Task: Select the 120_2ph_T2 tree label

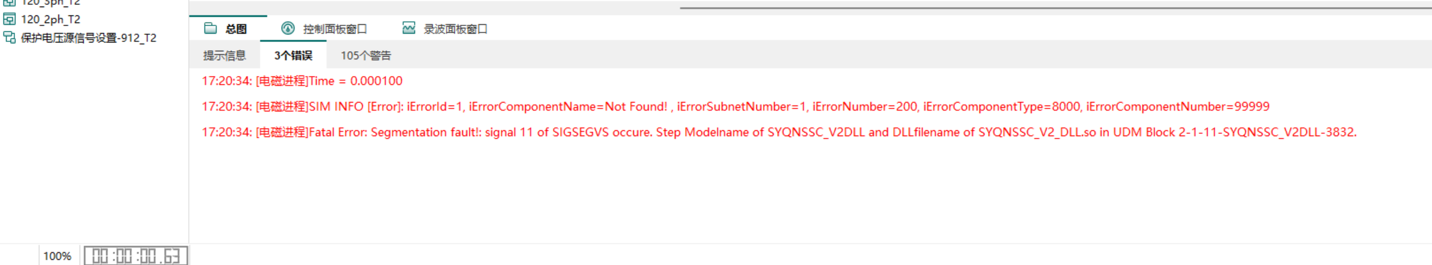Action: (x=51, y=19)
